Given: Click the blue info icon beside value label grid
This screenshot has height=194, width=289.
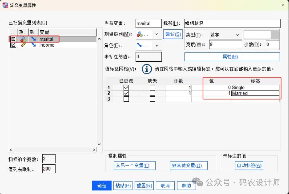Looking at the screenshot, I should [146, 69].
